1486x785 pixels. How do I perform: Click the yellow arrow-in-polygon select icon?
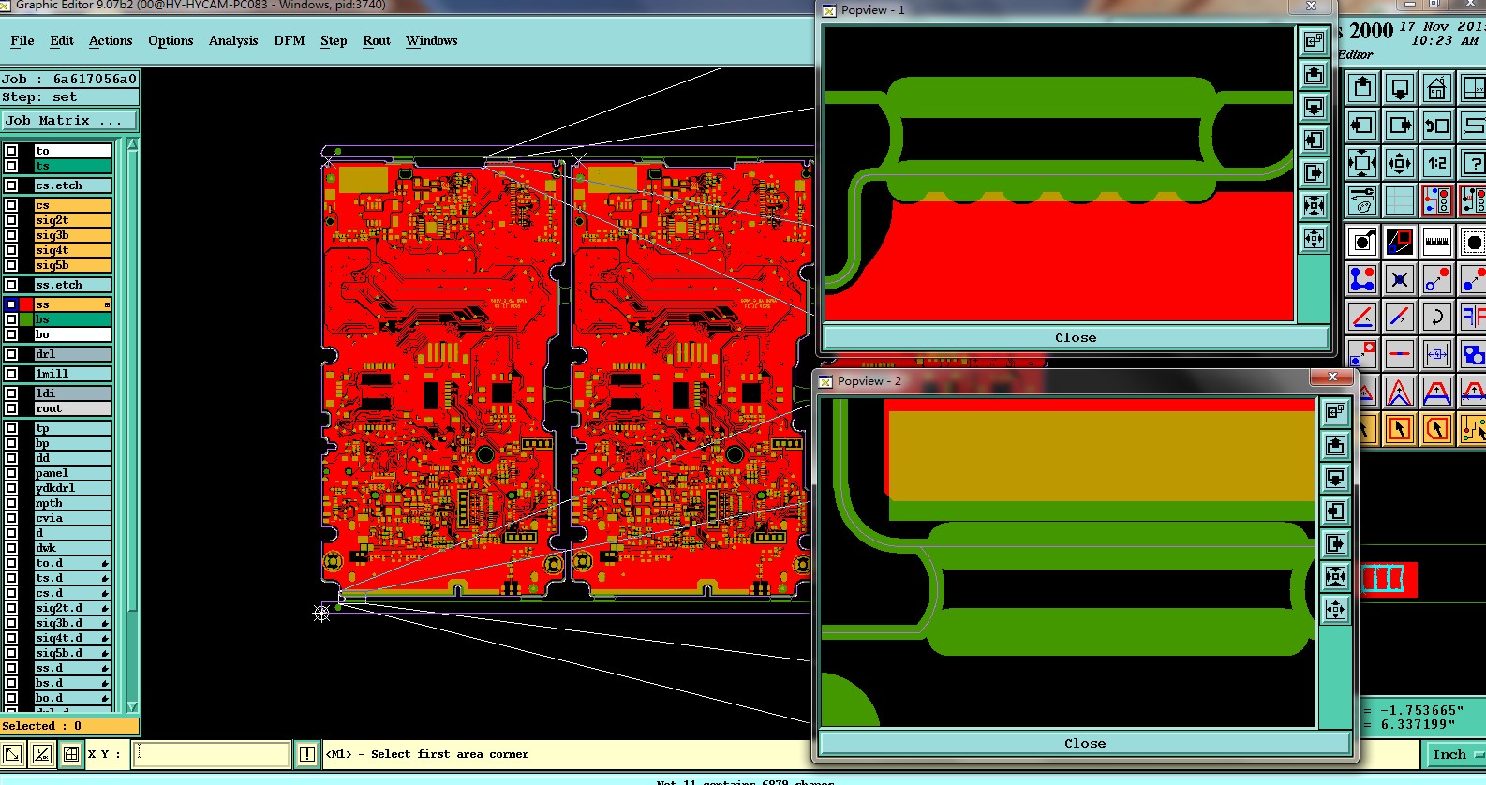tap(1436, 429)
